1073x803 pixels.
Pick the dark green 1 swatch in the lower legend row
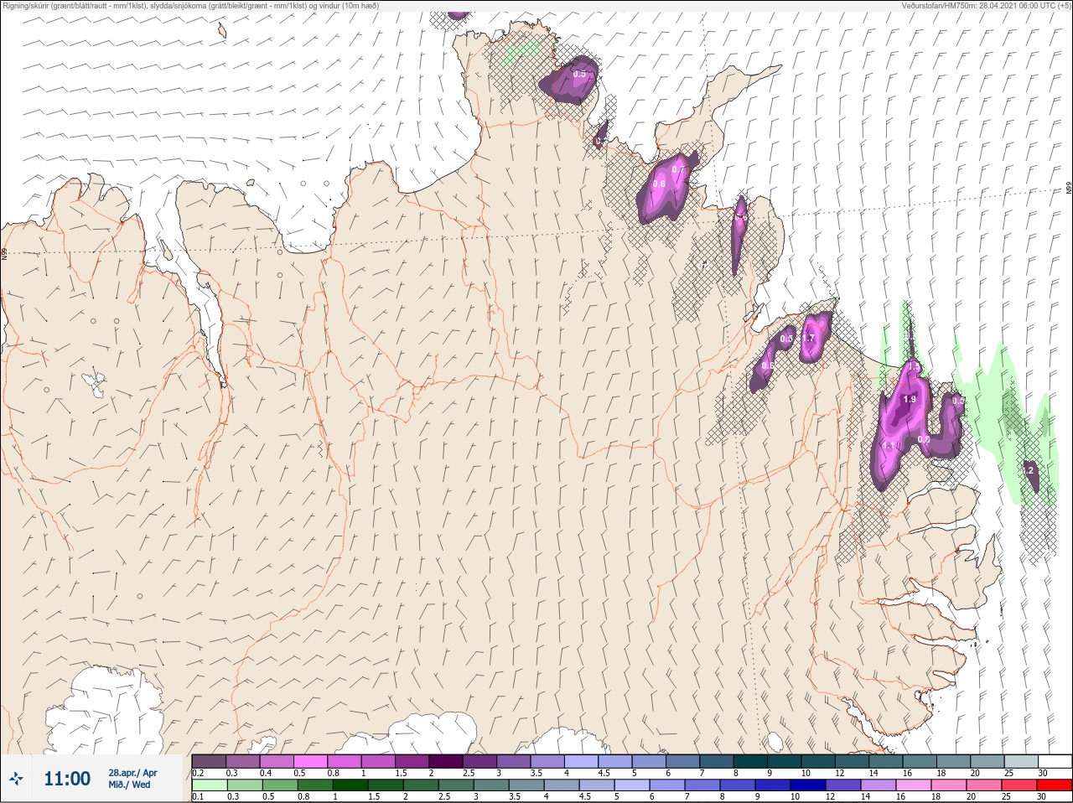[350, 785]
